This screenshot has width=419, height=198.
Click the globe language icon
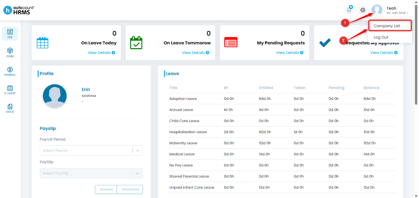pyautogui.click(x=363, y=10)
